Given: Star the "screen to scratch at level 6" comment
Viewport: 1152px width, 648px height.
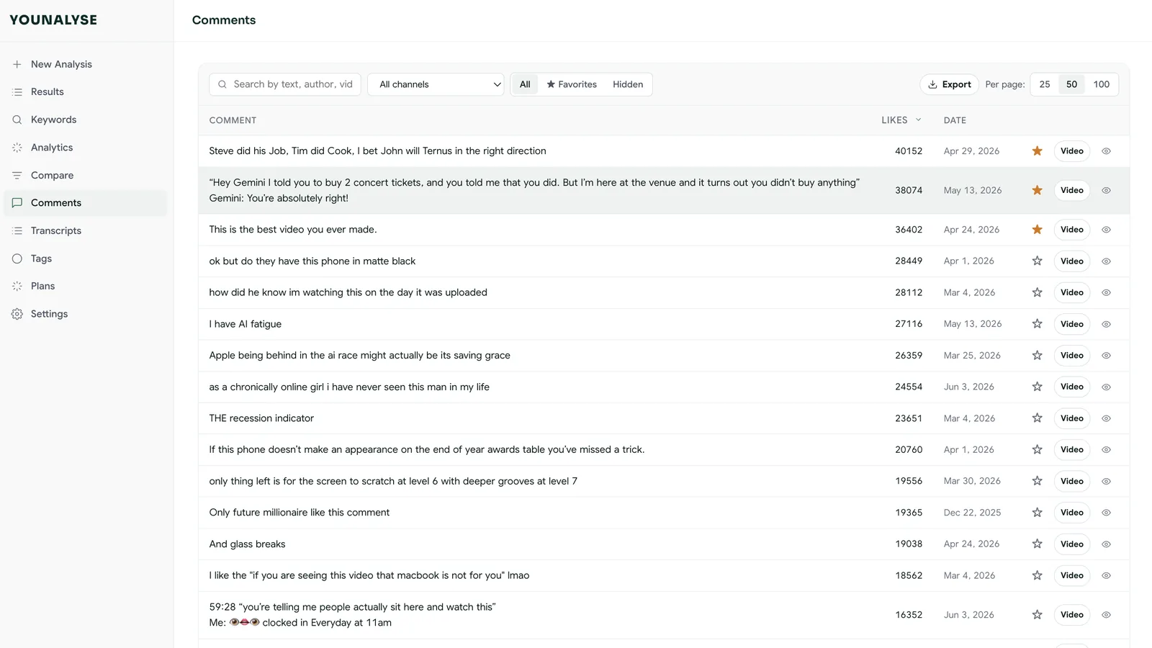Looking at the screenshot, I should (1037, 481).
